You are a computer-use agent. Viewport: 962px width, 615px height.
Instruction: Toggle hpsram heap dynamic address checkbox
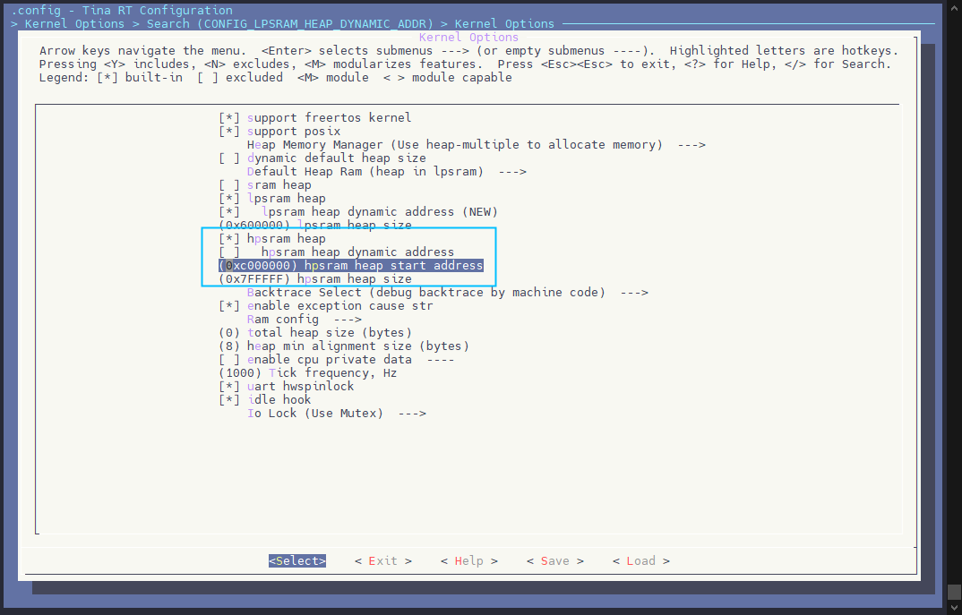(229, 252)
